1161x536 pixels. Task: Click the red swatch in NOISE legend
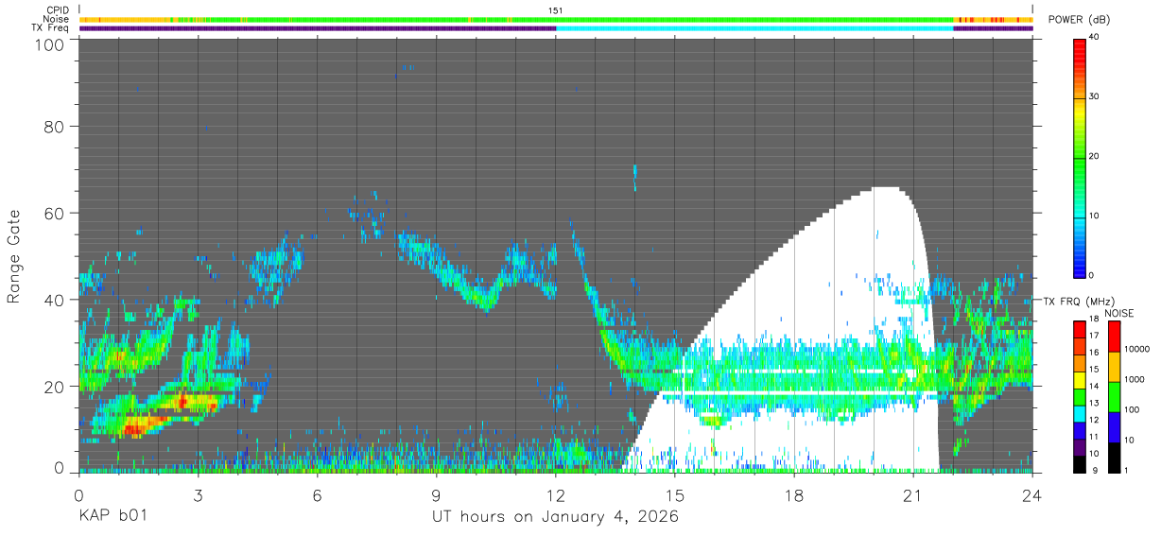pyautogui.click(x=1114, y=336)
